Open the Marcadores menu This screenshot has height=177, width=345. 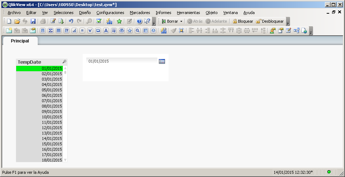(140, 13)
